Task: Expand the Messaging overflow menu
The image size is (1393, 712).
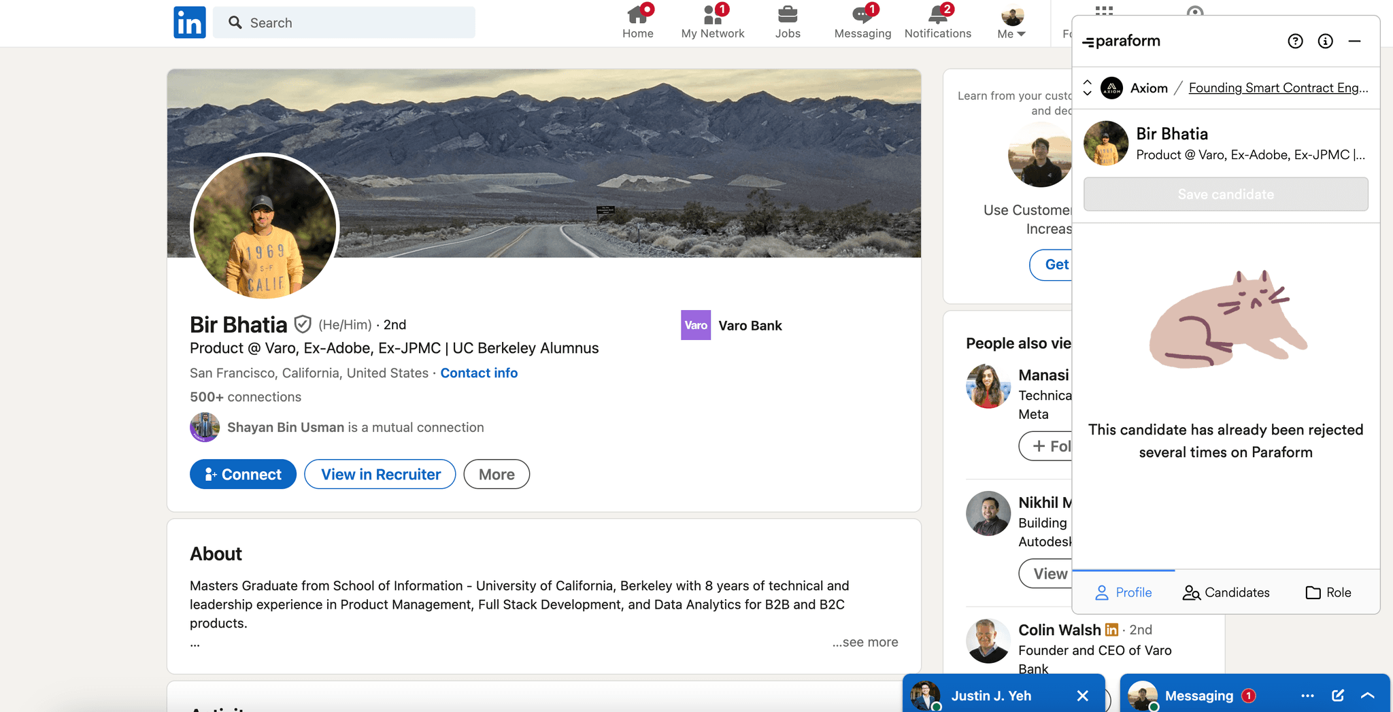Action: 1307,695
